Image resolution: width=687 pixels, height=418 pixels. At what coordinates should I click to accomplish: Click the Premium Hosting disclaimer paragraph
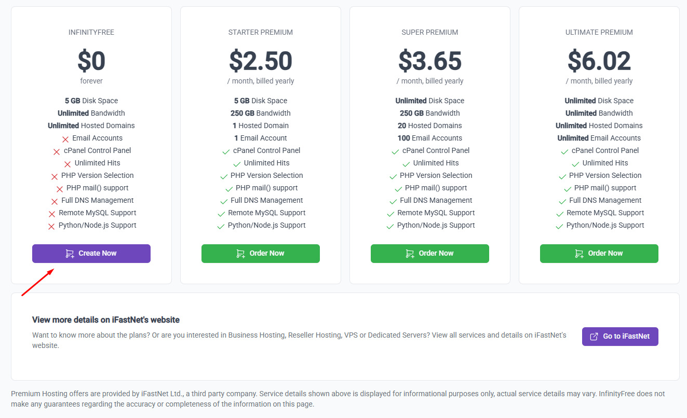pyautogui.click(x=338, y=399)
